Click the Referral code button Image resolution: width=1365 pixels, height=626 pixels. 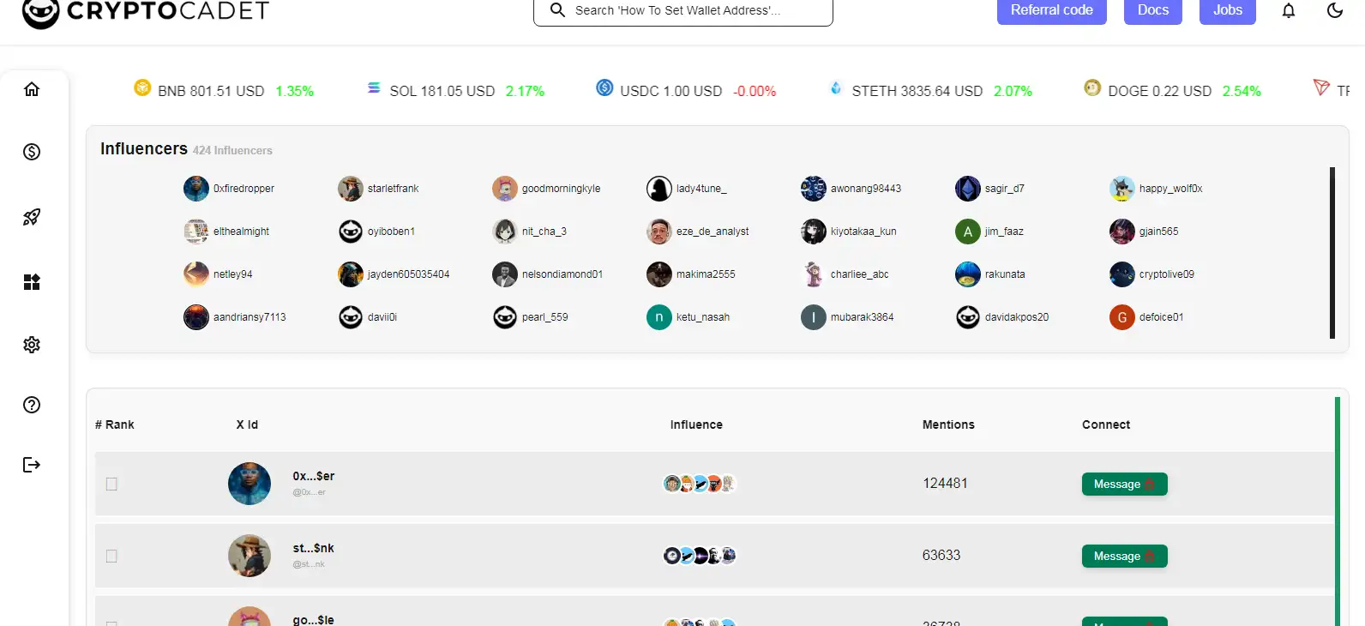coord(1051,10)
